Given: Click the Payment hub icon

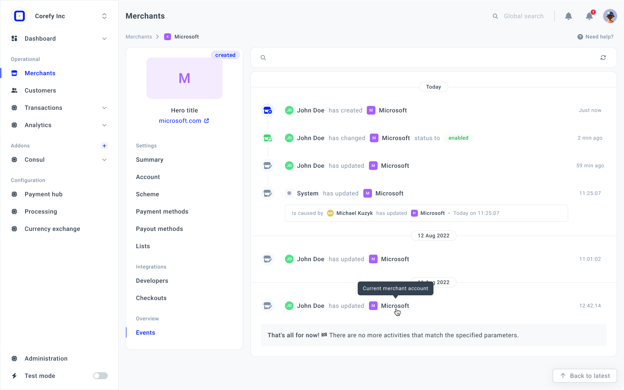Looking at the screenshot, I should (x=14, y=194).
